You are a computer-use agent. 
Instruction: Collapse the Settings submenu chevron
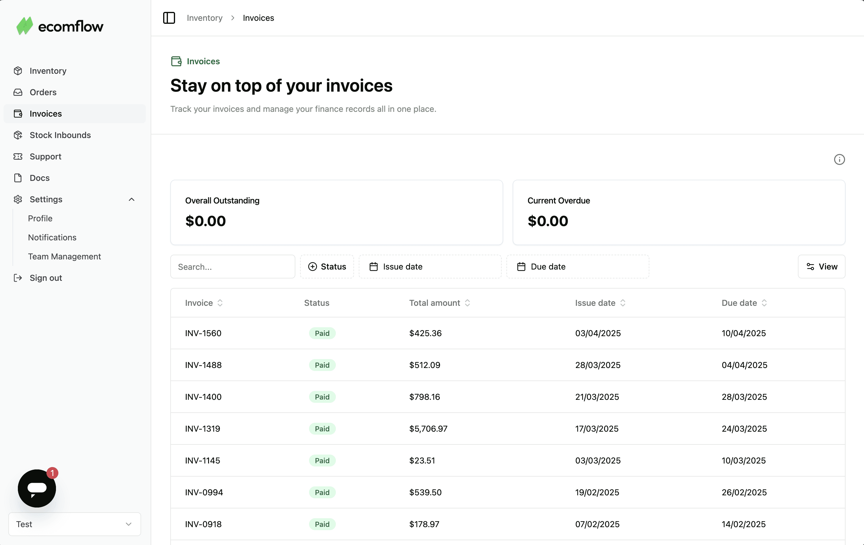pyautogui.click(x=132, y=199)
